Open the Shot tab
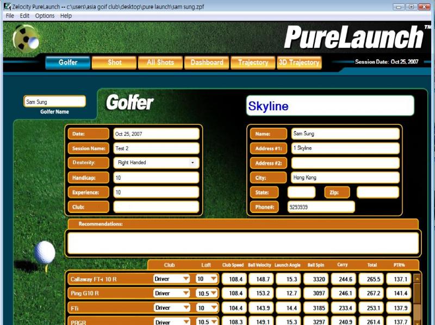The width and height of the screenshot is (435, 325). point(114,62)
